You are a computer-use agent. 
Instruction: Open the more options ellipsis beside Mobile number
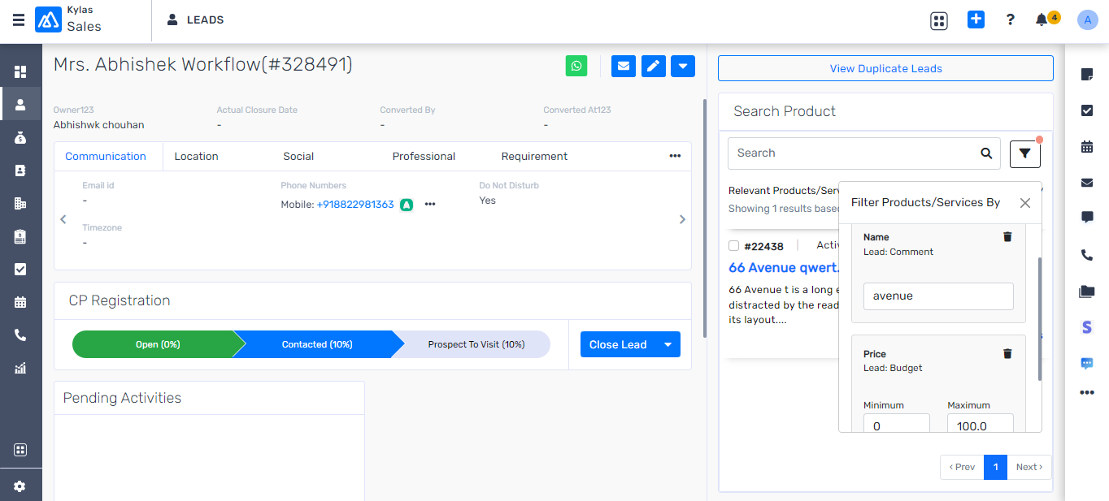(430, 205)
